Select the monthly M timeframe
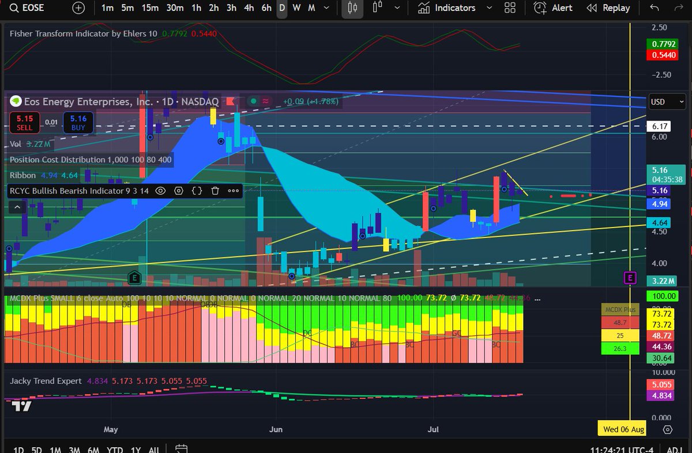This screenshot has width=692, height=453. pos(311,8)
